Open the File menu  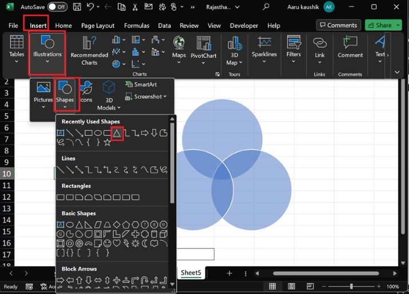click(13, 26)
